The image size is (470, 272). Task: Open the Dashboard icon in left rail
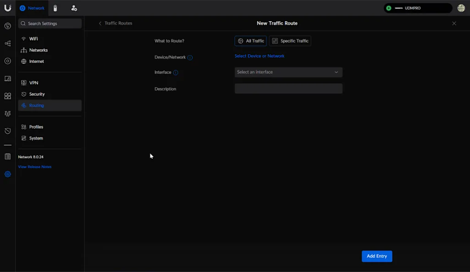tap(8, 26)
